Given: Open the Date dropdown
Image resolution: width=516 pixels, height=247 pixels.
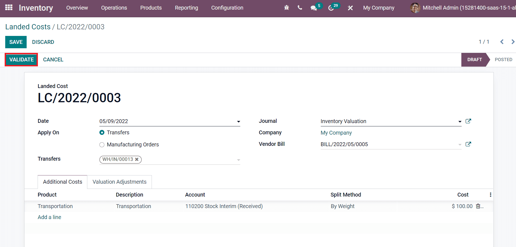Looking at the screenshot, I should coord(238,121).
